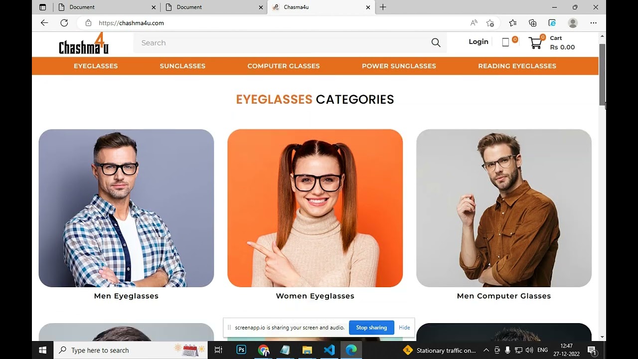Click the Men Eyeglasses photo
The width and height of the screenshot is (638, 359).
[x=126, y=208]
